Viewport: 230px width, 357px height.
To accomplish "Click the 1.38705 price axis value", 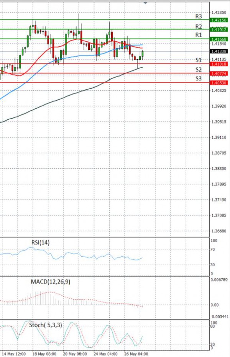I will (219, 153).
